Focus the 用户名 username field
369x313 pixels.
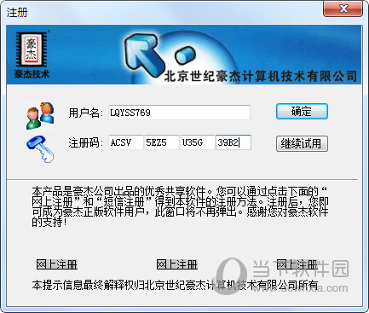[179, 113]
